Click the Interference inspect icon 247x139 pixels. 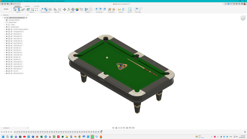click(x=123, y=10)
